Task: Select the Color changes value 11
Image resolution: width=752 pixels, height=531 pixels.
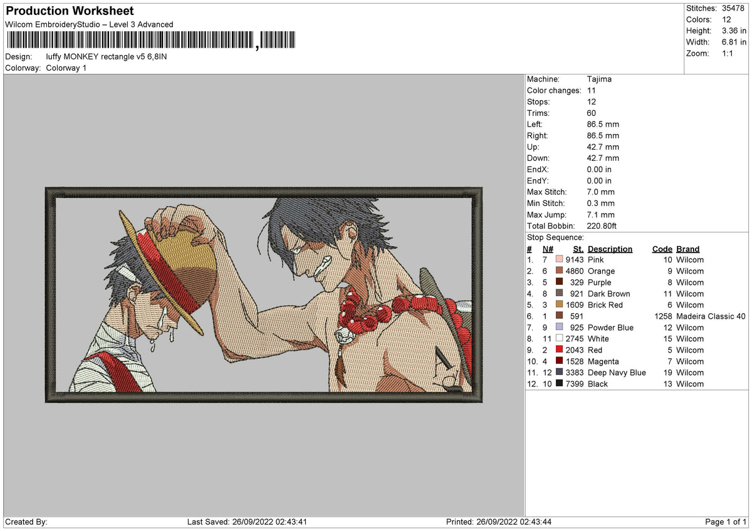Action: point(592,91)
